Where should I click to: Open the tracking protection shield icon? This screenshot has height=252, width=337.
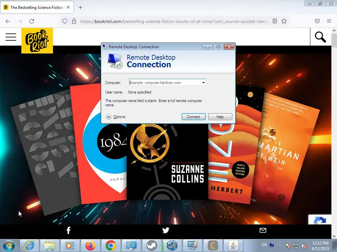click(65, 21)
